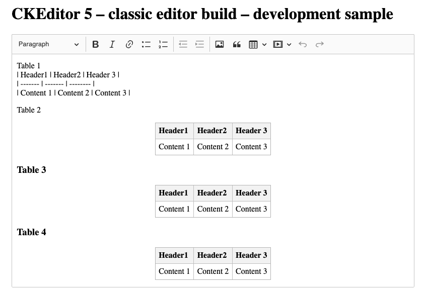The height and width of the screenshot is (298, 426).
Task: Select the Header2 cell under Table 3
Action: pyautogui.click(x=213, y=193)
